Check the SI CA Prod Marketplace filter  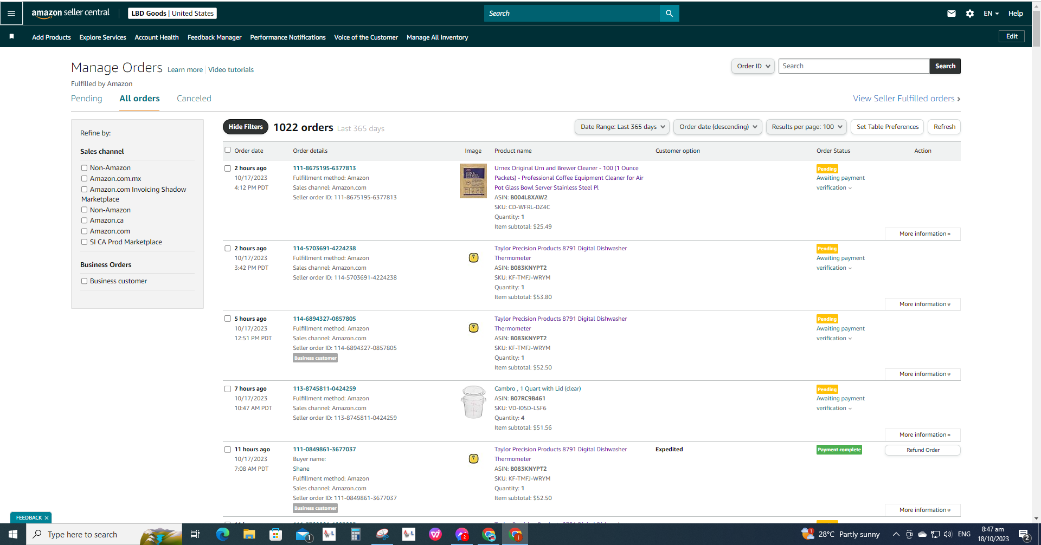coord(84,242)
